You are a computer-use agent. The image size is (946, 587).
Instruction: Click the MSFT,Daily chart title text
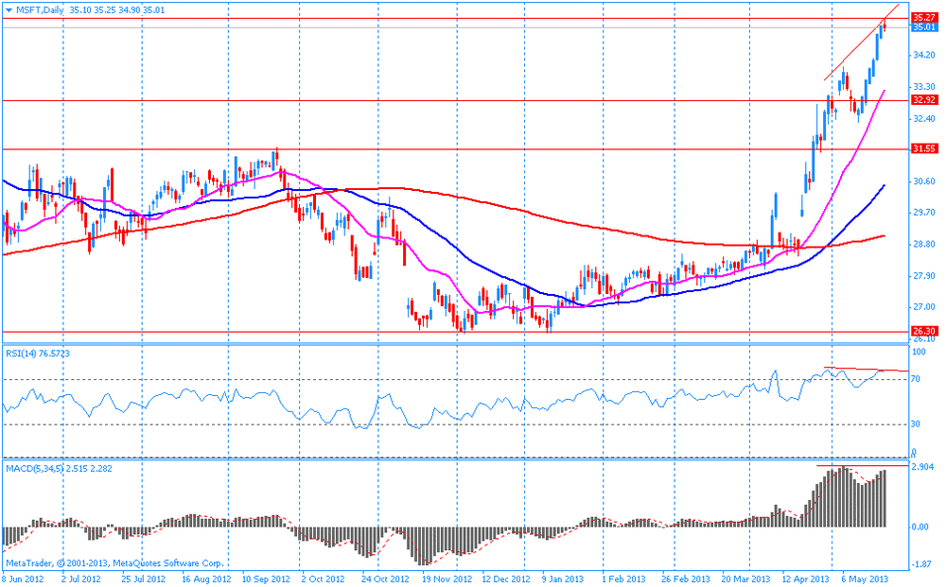(39, 10)
